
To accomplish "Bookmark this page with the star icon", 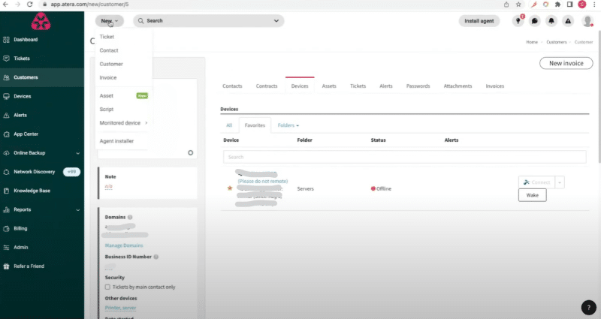I will click(x=518, y=5).
